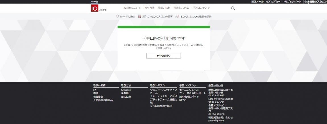Image resolution: width=327 pixels, height=124 pixels.
Task: Open 受信メール in the top bar
Action: click(x=257, y=2)
